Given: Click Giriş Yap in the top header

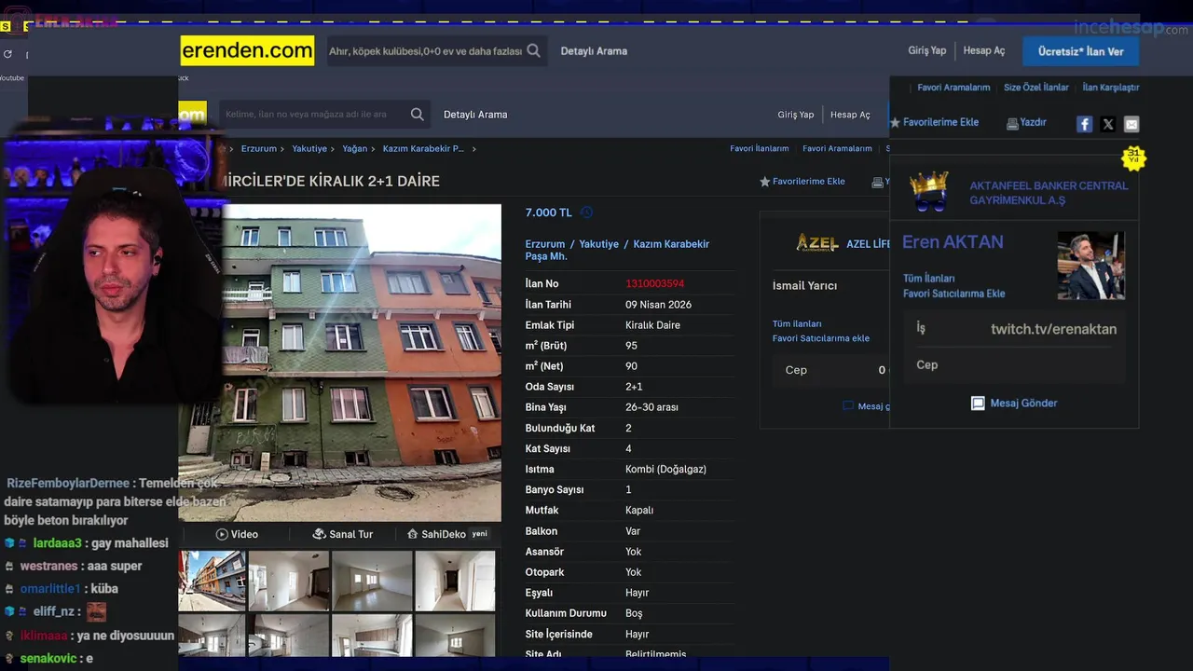Looking at the screenshot, I should (927, 50).
